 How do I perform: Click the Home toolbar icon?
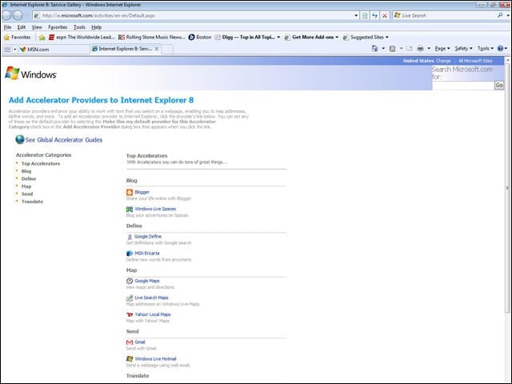click(x=374, y=48)
